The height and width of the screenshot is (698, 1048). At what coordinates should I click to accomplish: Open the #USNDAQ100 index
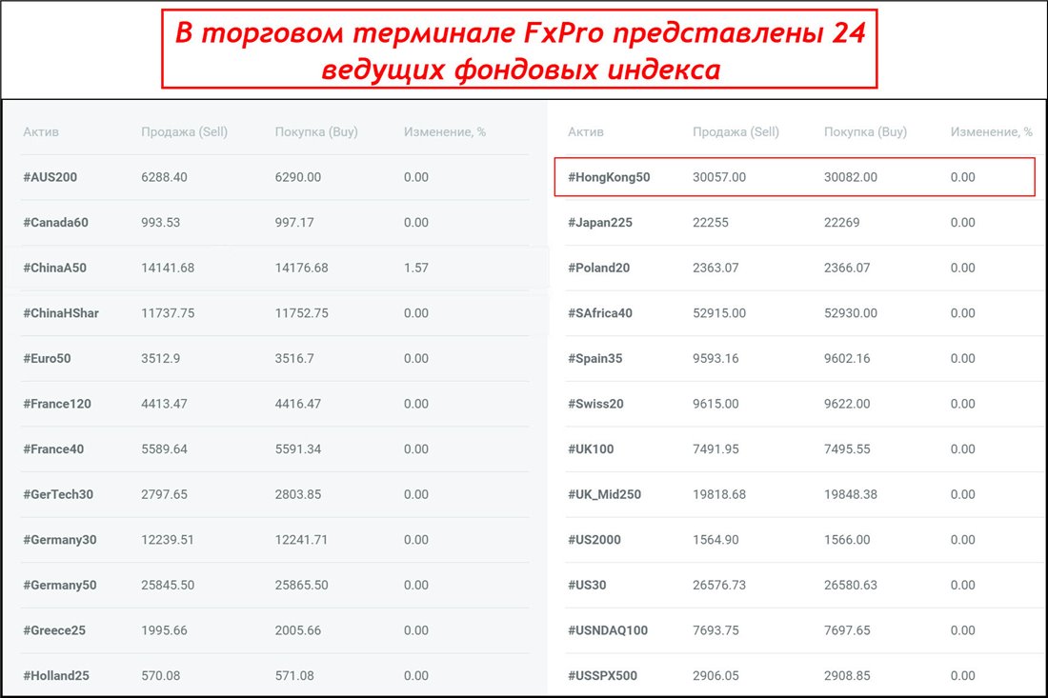click(608, 630)
